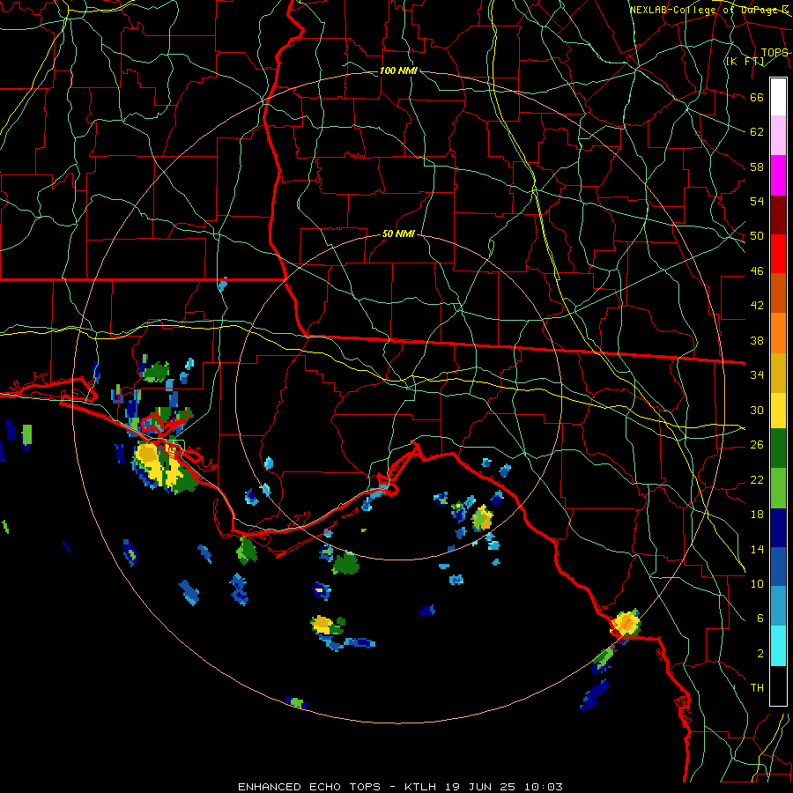Screen dimensions: 793x793
Task: Select the 22 legend label
Action: click(x=757, y=480)
